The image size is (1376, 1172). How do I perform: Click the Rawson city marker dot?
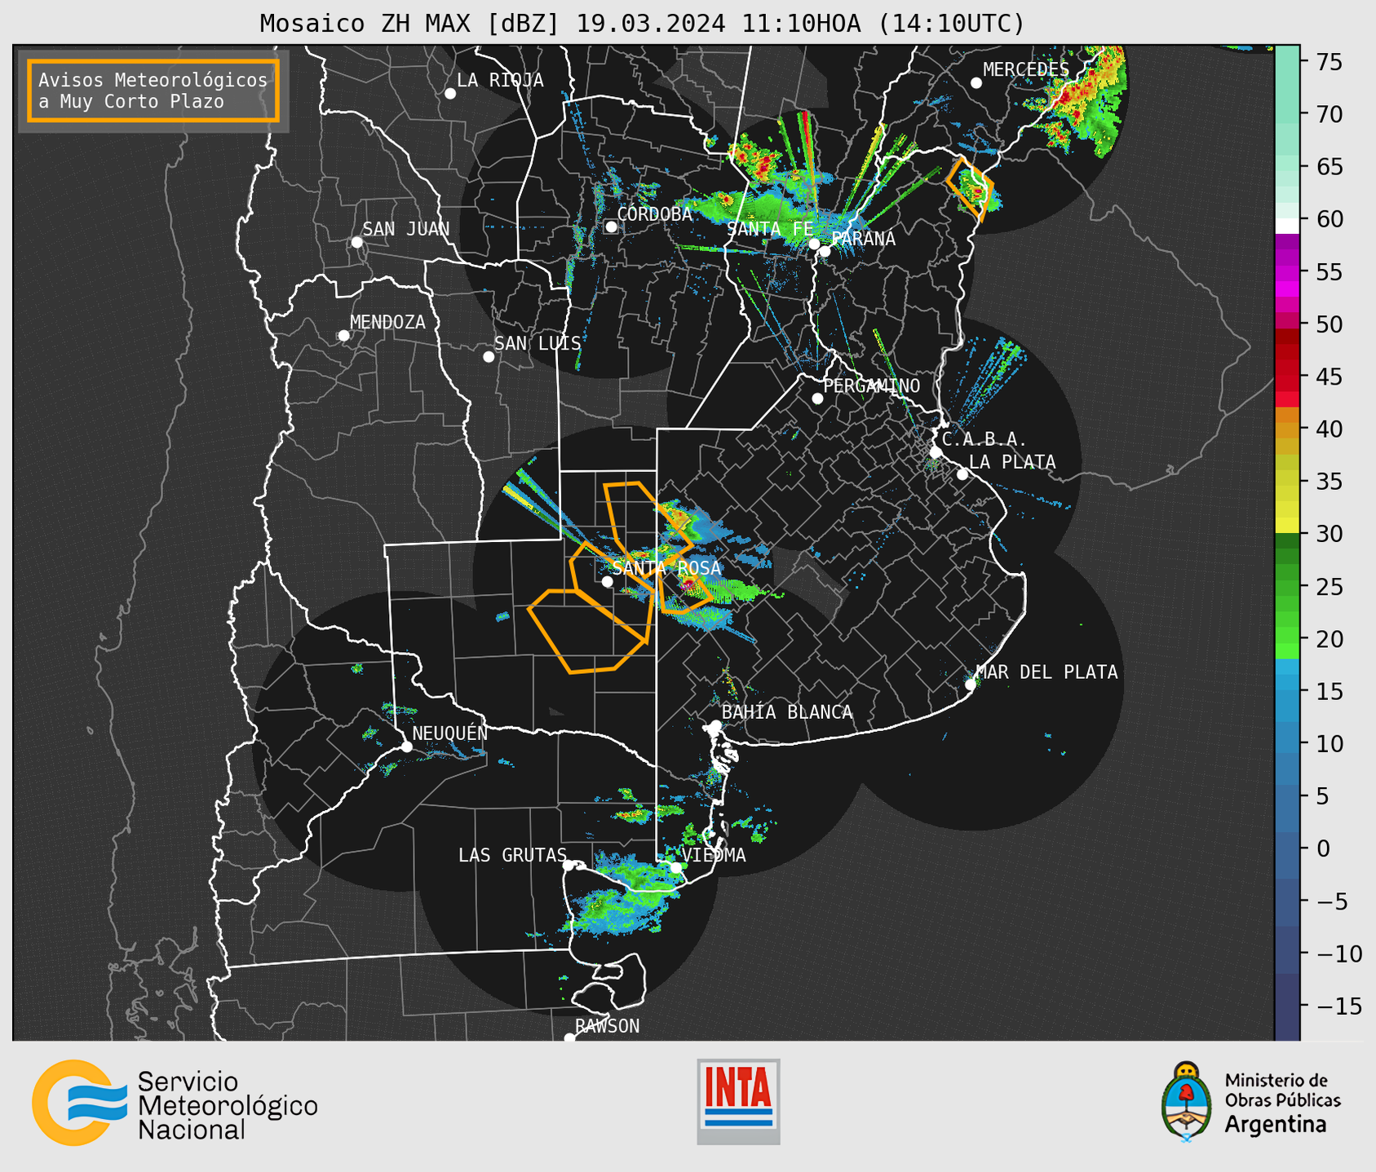569,1038
